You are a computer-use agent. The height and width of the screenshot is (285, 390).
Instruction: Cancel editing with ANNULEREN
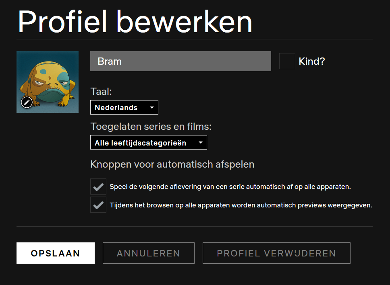click(149, 253)
